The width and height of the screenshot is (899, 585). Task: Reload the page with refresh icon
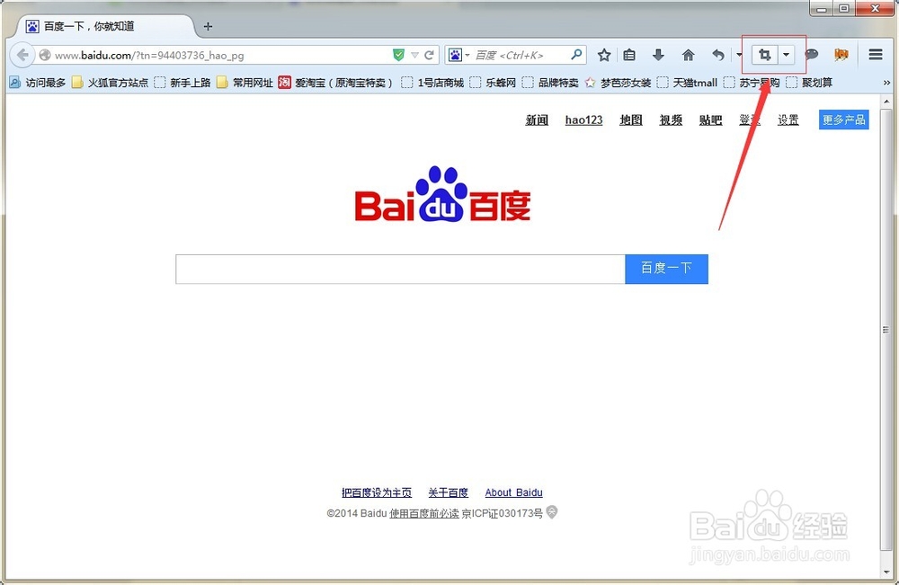[x=429, y=55]
